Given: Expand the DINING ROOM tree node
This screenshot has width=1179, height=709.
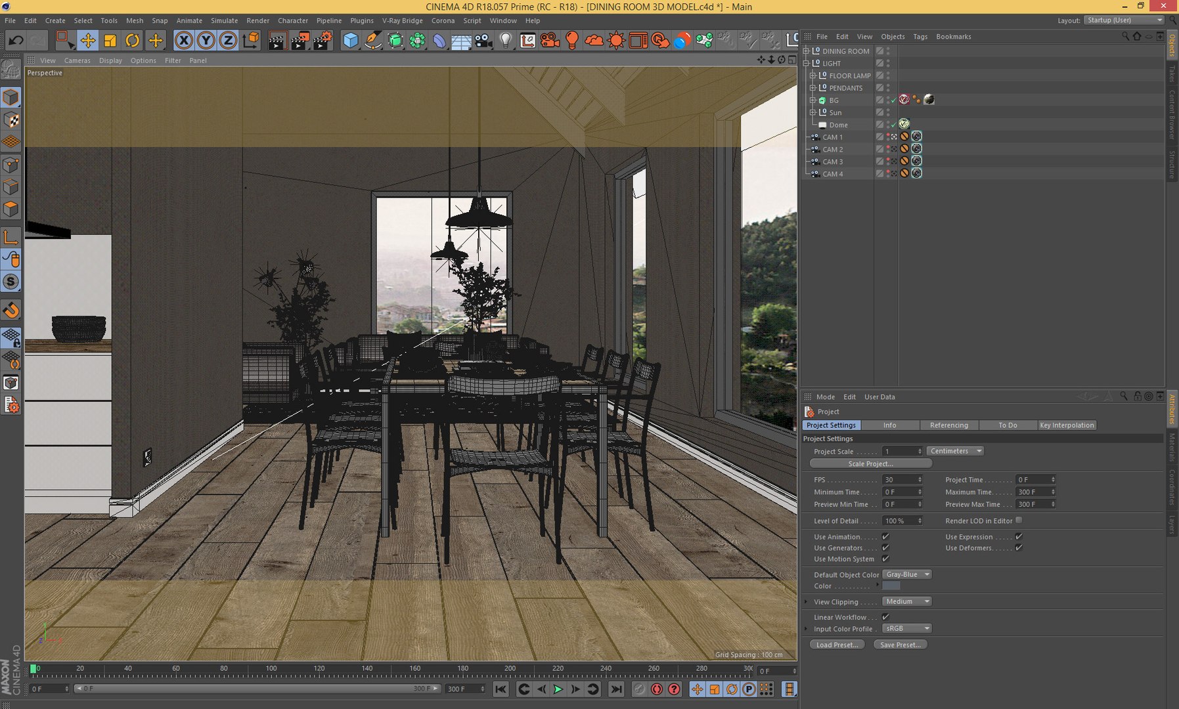Looking at the screenshot, I should pos(807,51).
